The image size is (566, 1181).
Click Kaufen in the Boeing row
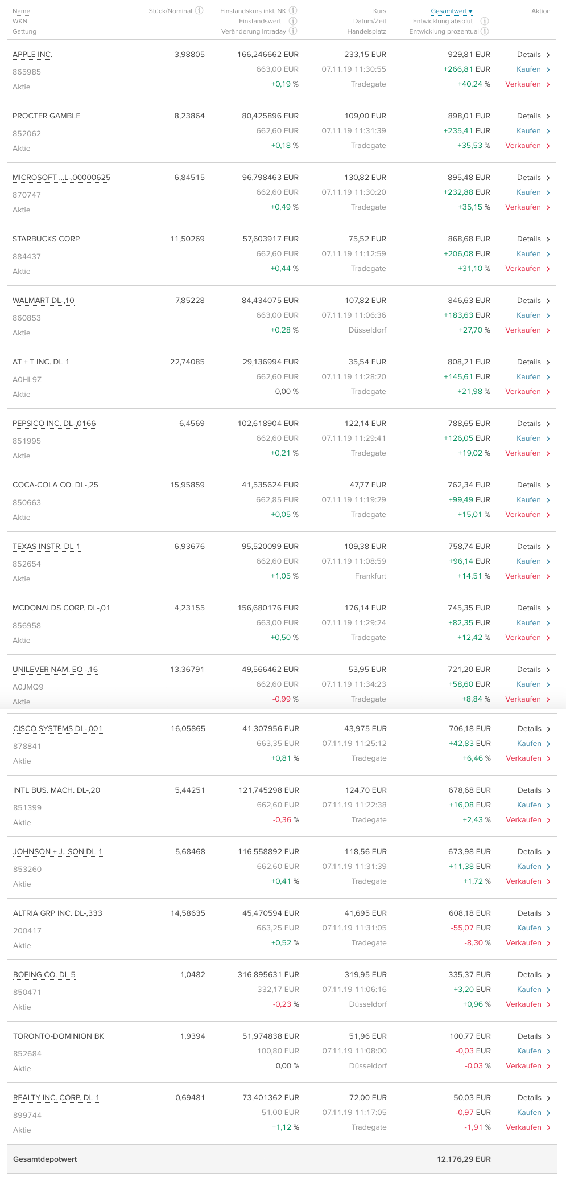pos(534,990)
